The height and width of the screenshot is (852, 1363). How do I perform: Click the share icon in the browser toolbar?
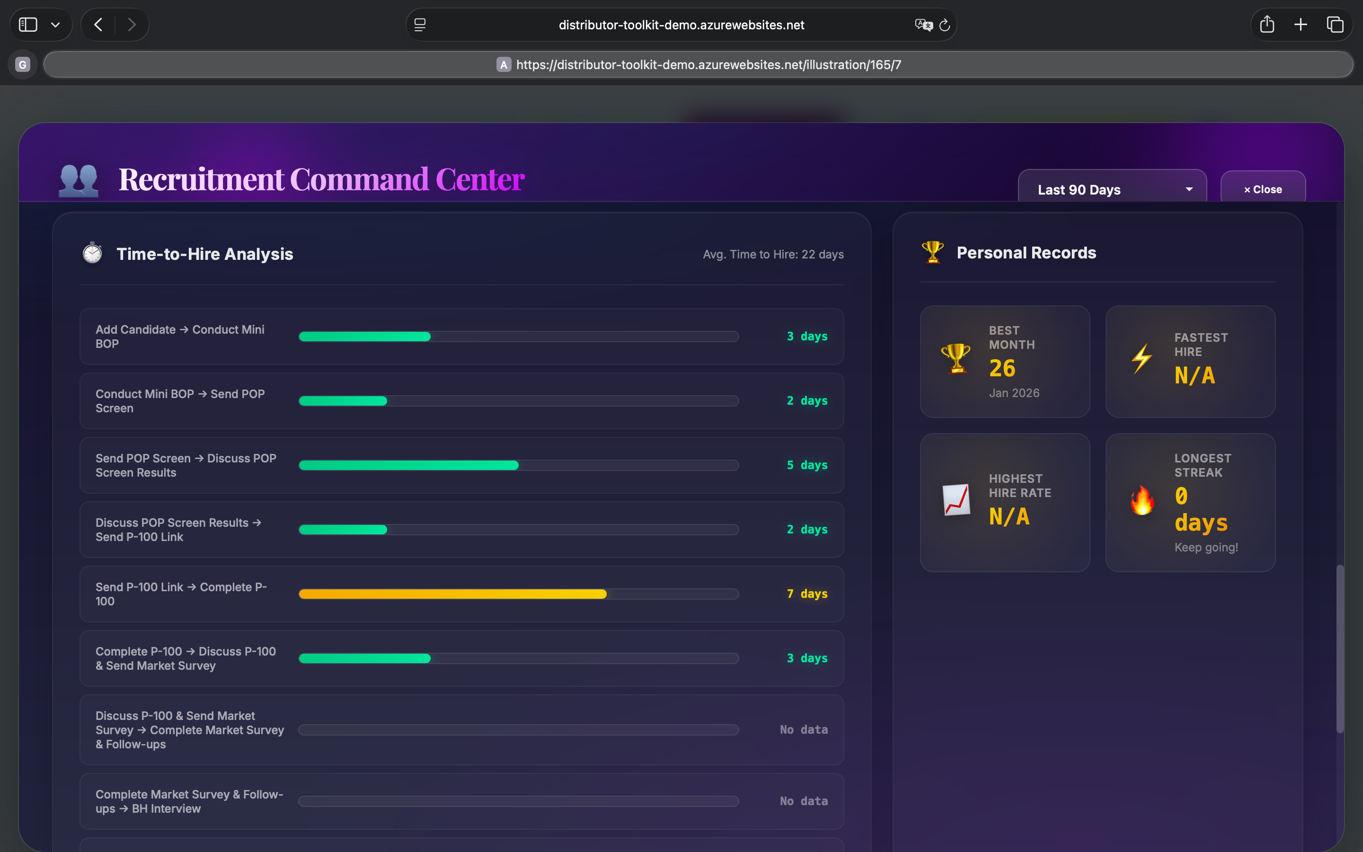1266,24
